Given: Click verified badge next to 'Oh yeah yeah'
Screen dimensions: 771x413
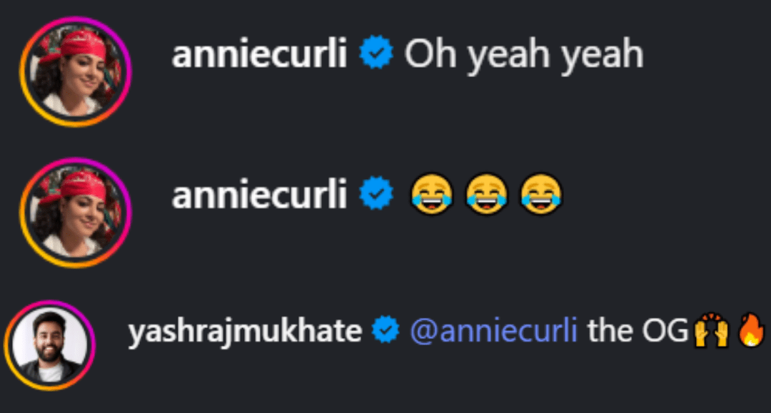Looking at the screenshot, I should tap(376, 52).
